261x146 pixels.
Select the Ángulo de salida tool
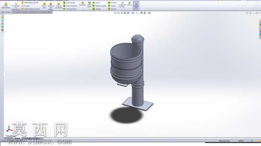point(100,6)
